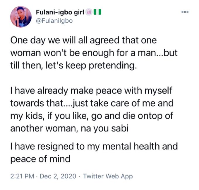Image resolution: width=199 pixels, height=190 pixels.
Task: Open the Twitter Web App source link
Action: coord(108,176)
